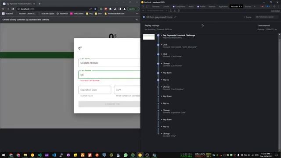Image resolution: width=281 pixels, height=158 pixels.
Task: Click timeline marker for Change Card Name step
Action: pyautogui.click(x=158, y=63)
